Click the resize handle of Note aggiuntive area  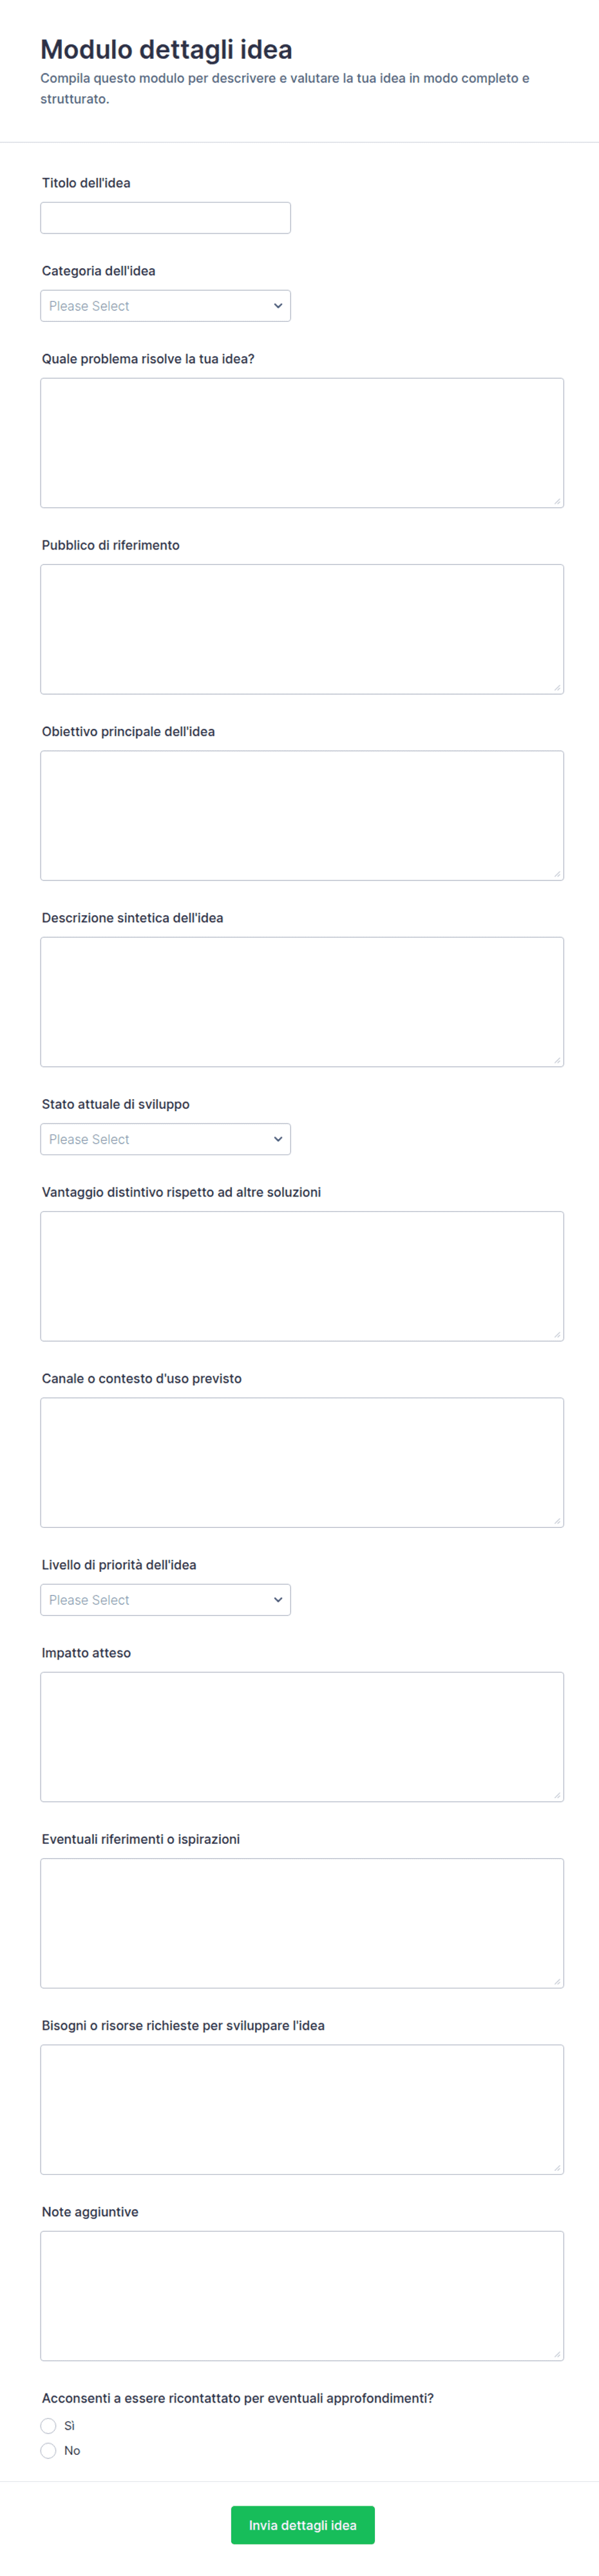tap(557, 2354)
